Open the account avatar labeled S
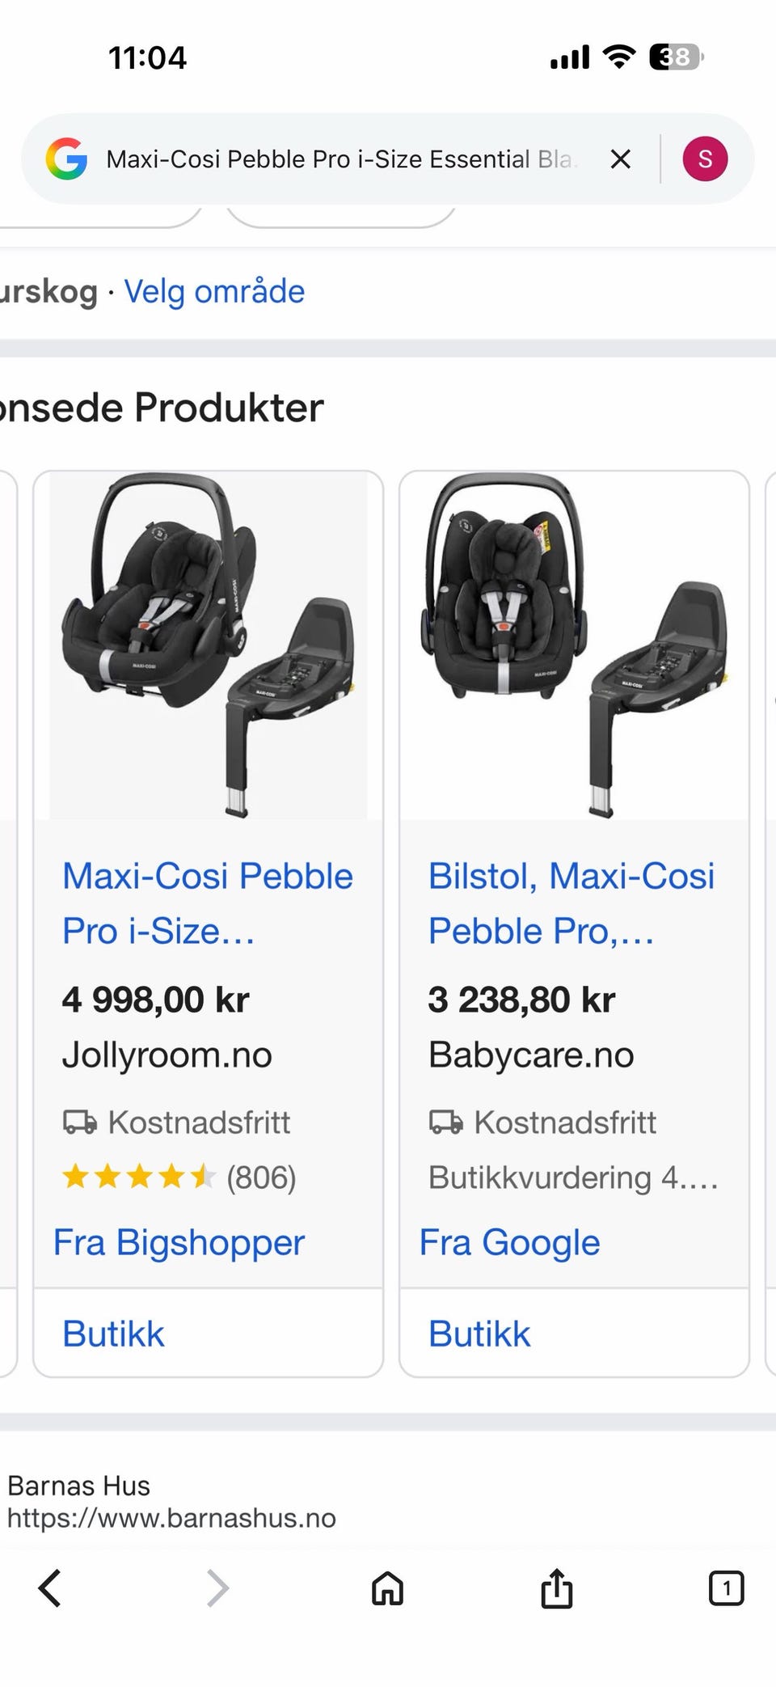This screenshot has height=1687, width=776. point(705,159)
